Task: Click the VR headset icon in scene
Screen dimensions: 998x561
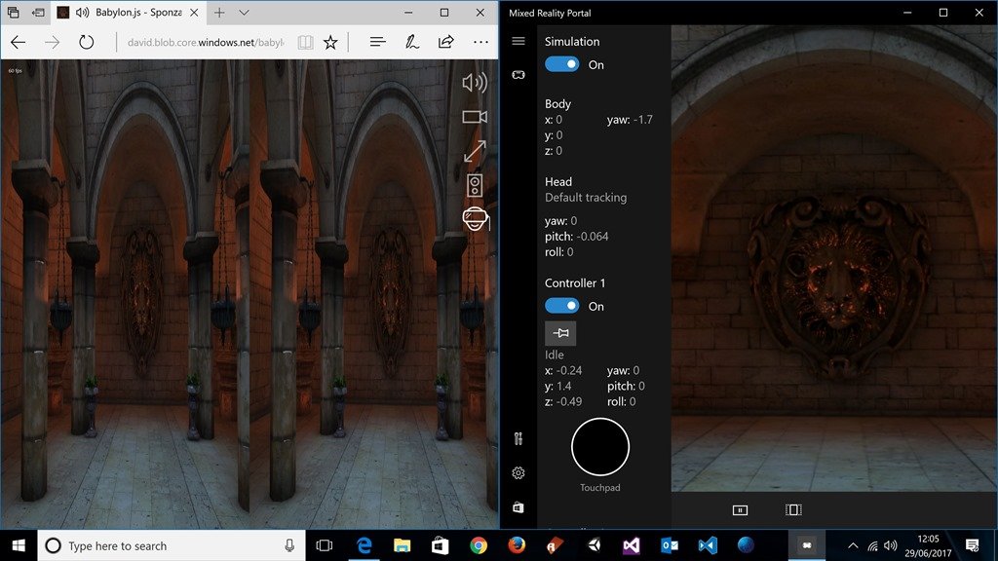Action: click(x=476, y=219)
